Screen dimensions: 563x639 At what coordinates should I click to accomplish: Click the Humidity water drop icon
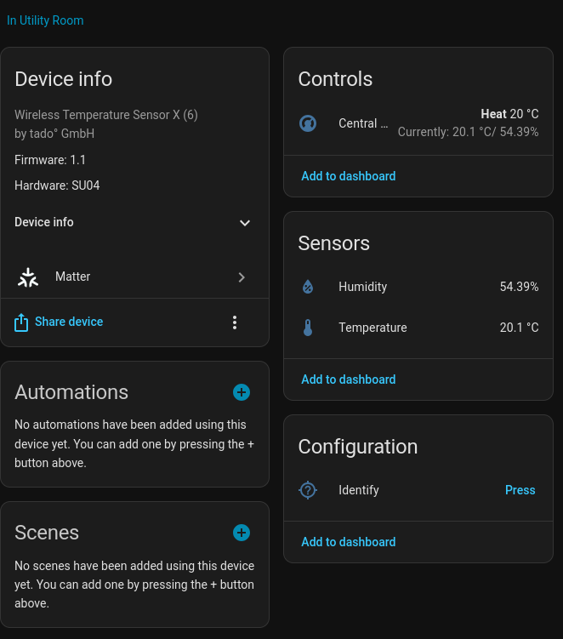tap(308, 288)
